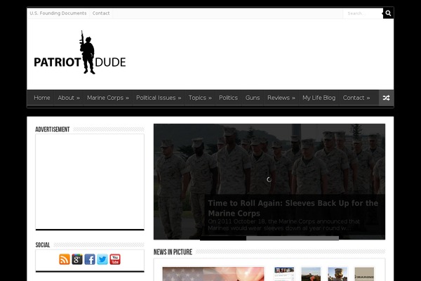421x281 pixels.
Task: Open the top bar Contact link
Action: [101, 13]
